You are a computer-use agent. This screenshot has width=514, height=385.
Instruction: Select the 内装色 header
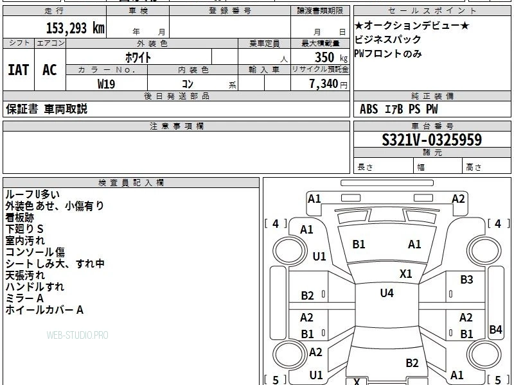click(193, 70)
